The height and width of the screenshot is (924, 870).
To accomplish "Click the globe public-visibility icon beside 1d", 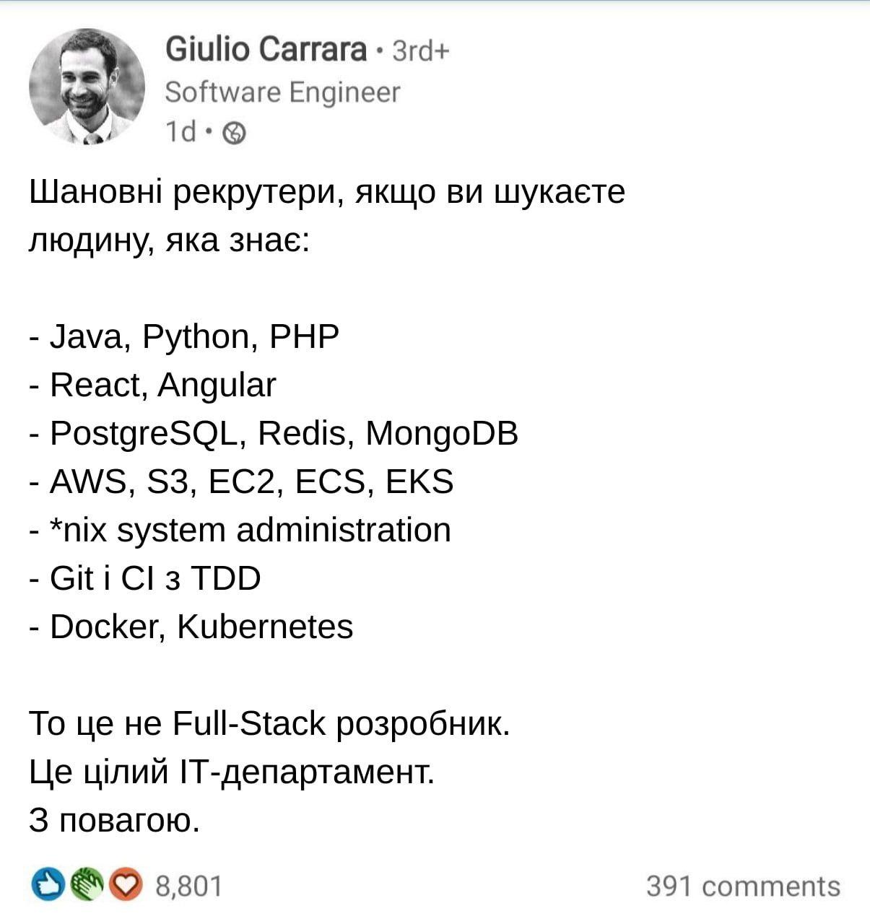I will [x=235, y=133].
